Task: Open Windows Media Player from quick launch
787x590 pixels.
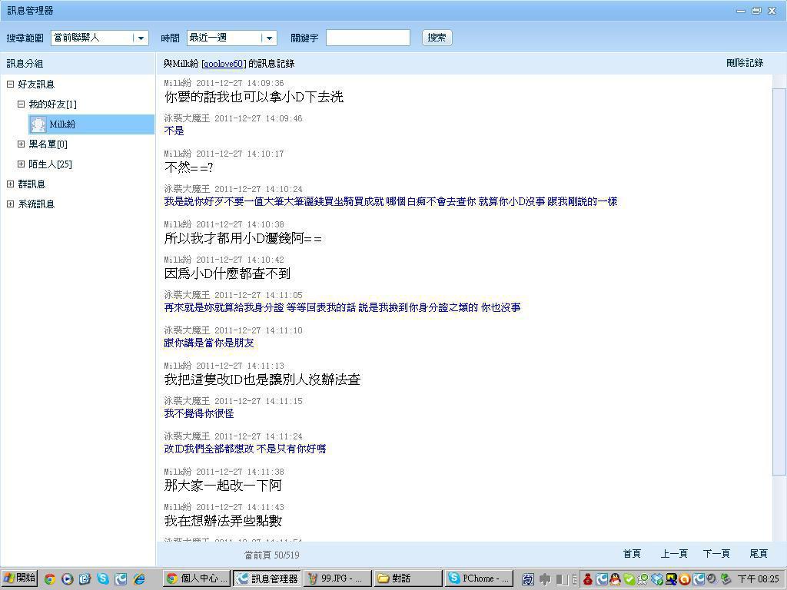Action: pos(68,579)
